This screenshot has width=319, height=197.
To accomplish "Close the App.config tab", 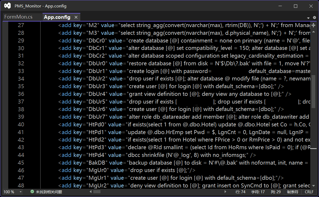I will point(76,17).
